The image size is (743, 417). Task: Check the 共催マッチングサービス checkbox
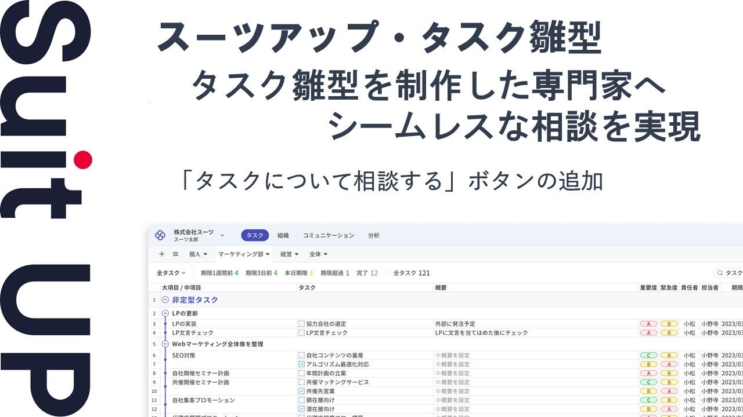point(301,382)
